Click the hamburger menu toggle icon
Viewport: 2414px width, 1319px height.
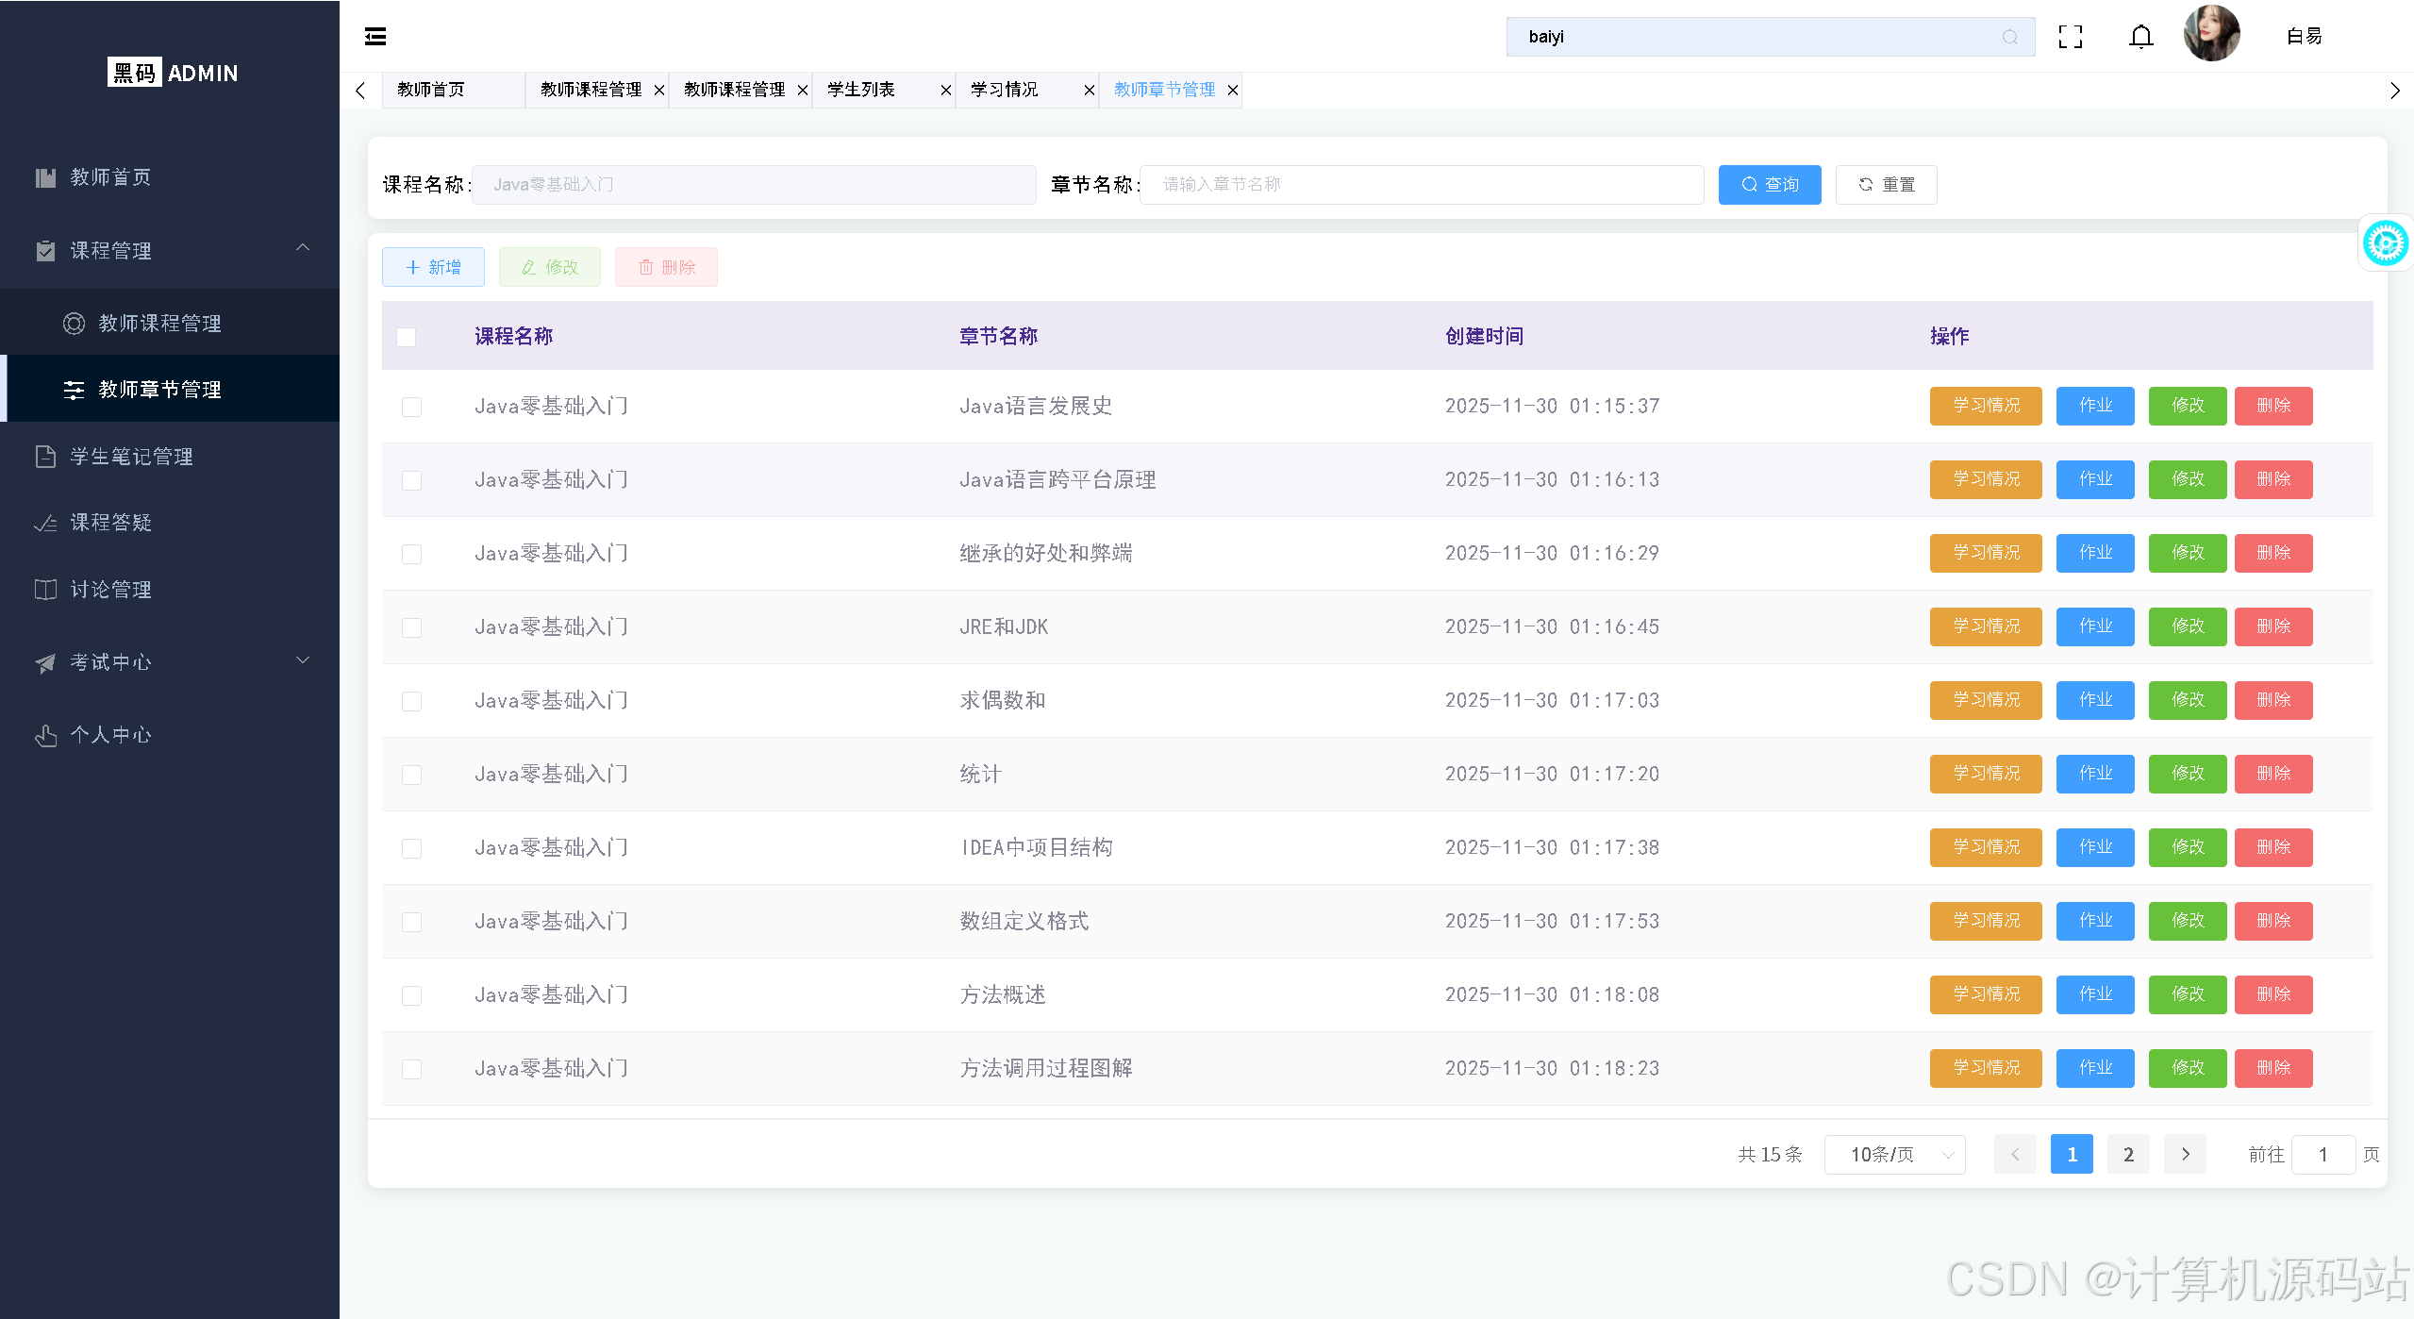pos(375,36)
